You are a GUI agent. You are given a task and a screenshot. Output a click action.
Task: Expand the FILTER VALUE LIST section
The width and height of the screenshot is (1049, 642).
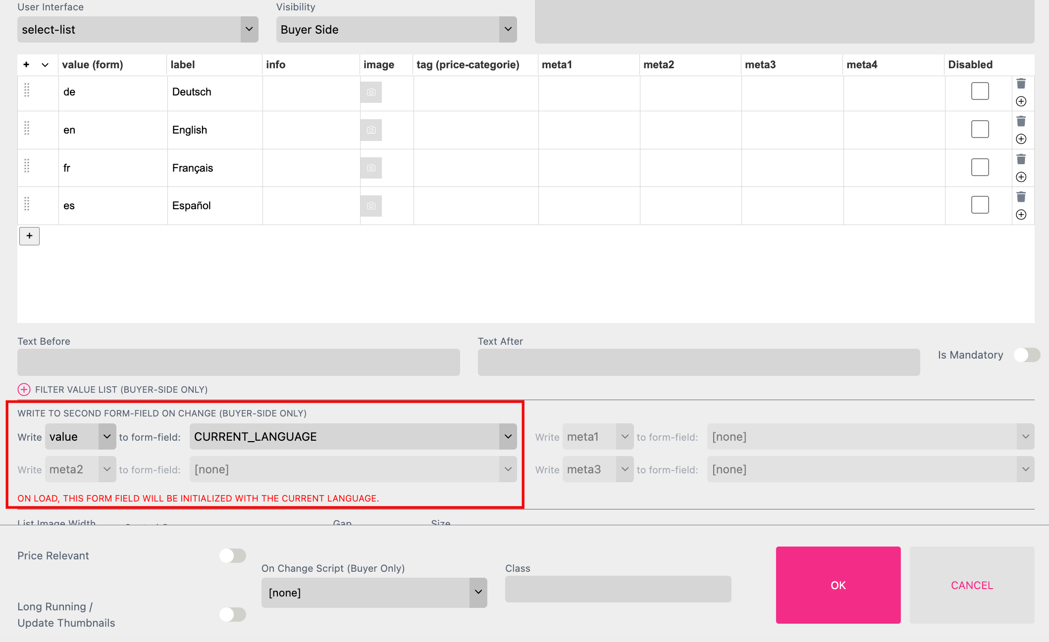click(23, 389)
